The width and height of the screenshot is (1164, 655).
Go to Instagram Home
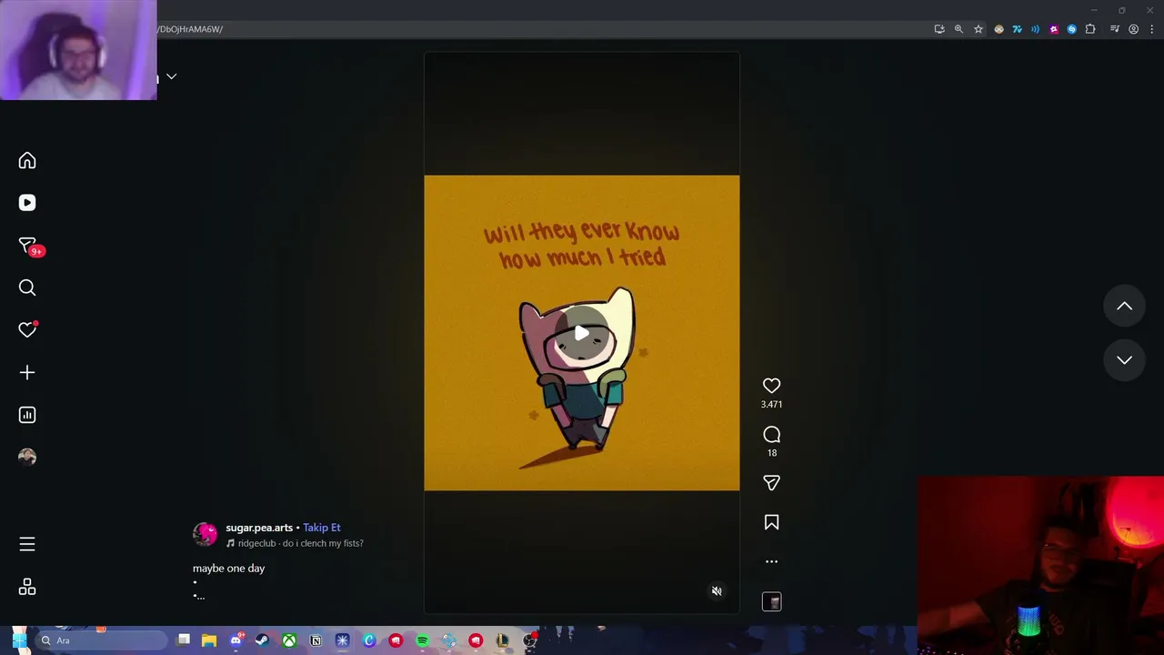27,161
